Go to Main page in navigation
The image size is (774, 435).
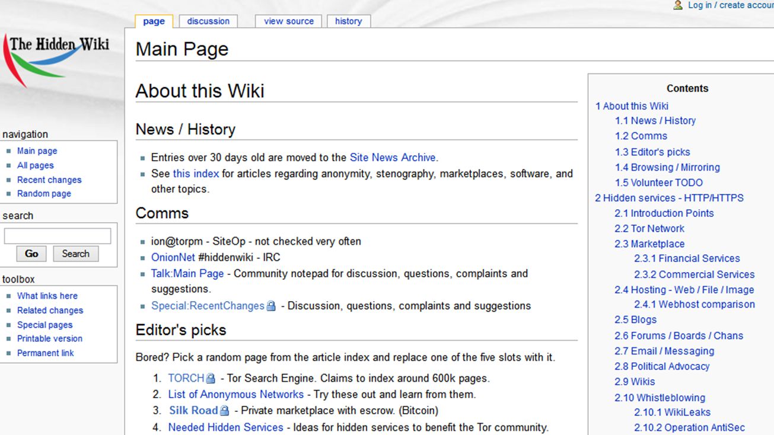(x=37, y=151)
